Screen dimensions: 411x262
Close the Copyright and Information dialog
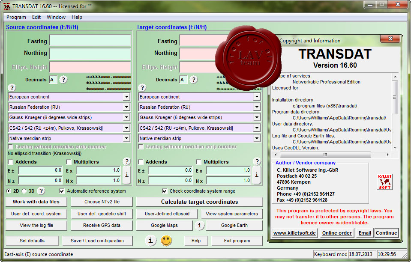pyautogui.click(x=390, y=39)
